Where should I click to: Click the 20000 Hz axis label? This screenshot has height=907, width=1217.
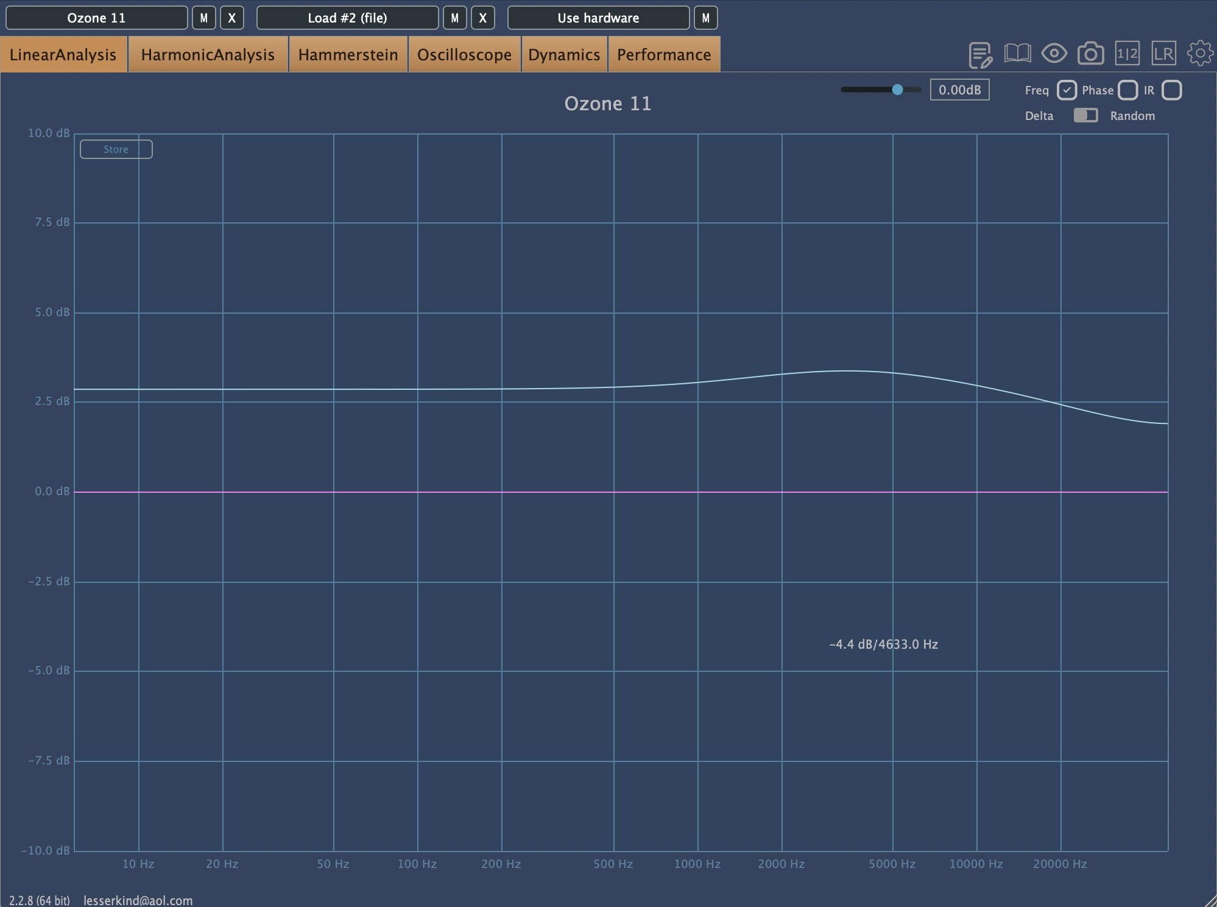point(1060,864)
